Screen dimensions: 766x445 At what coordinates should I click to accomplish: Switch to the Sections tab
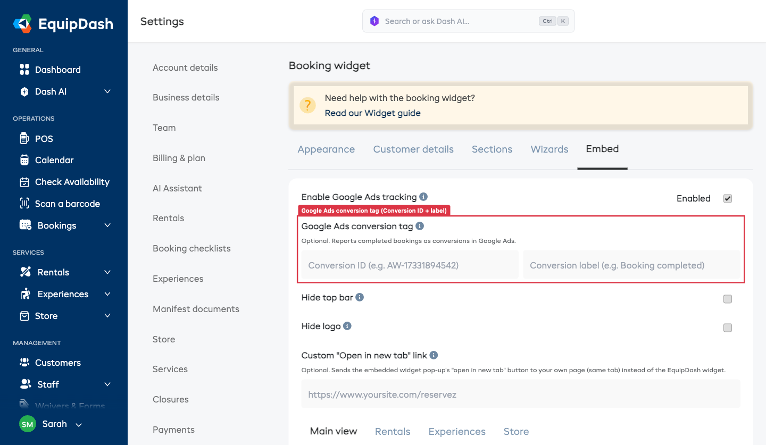(492, 149)
